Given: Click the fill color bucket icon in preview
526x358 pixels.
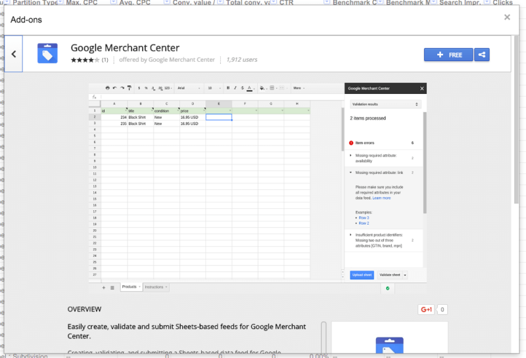Looking at the screenshot, I should tap(262, 88).
